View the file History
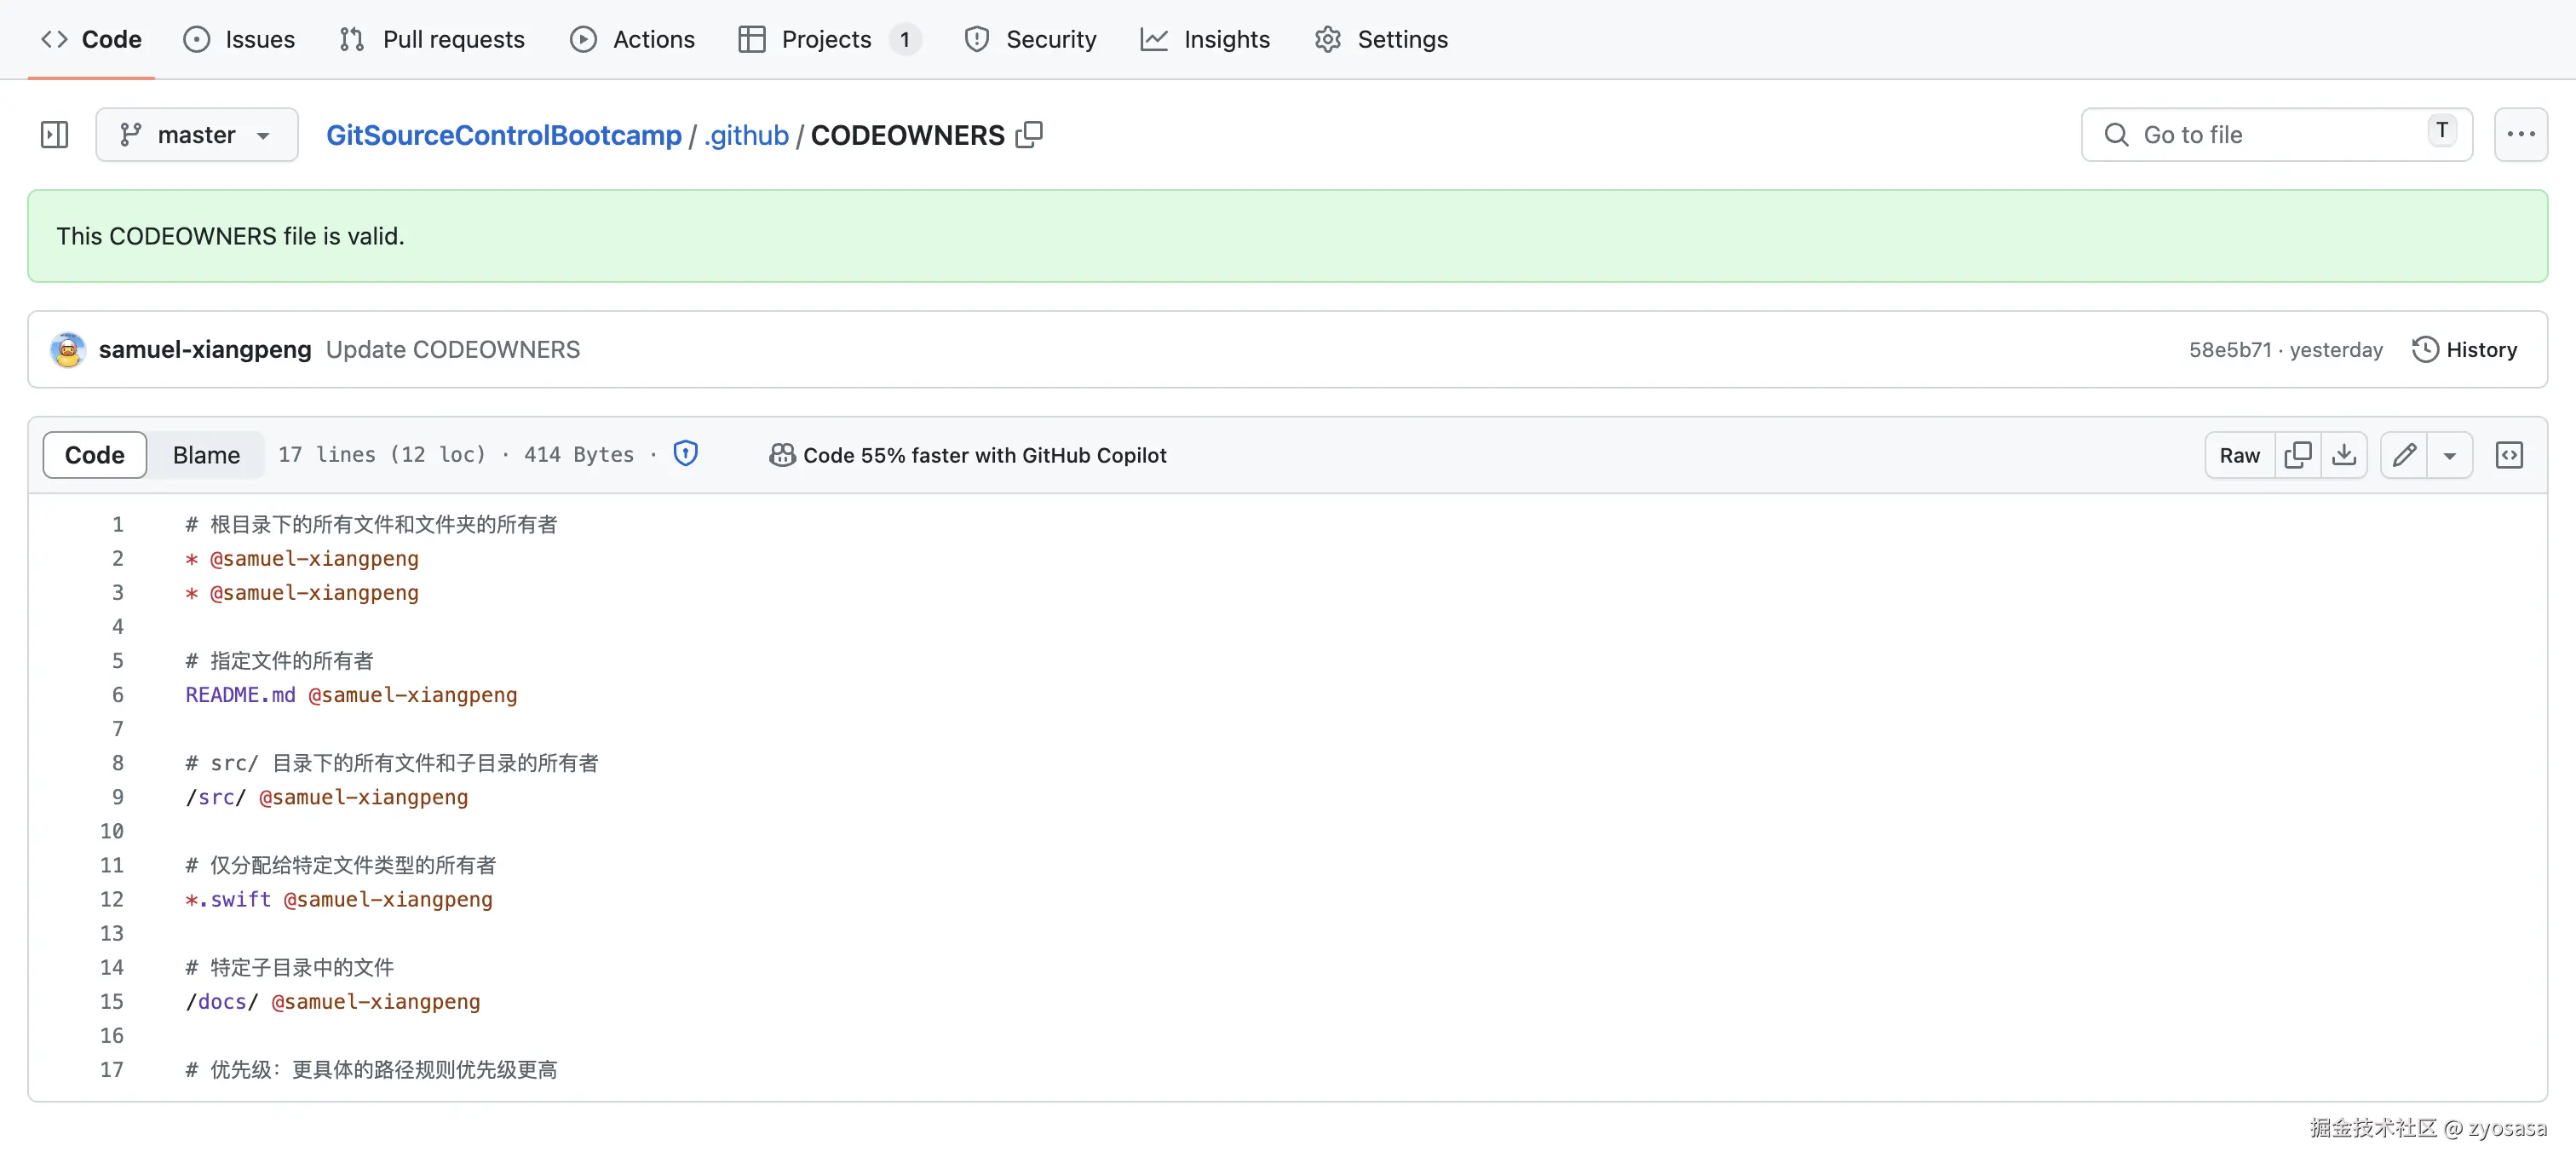This screenshot has width=2576, height=1169. 2464,350
